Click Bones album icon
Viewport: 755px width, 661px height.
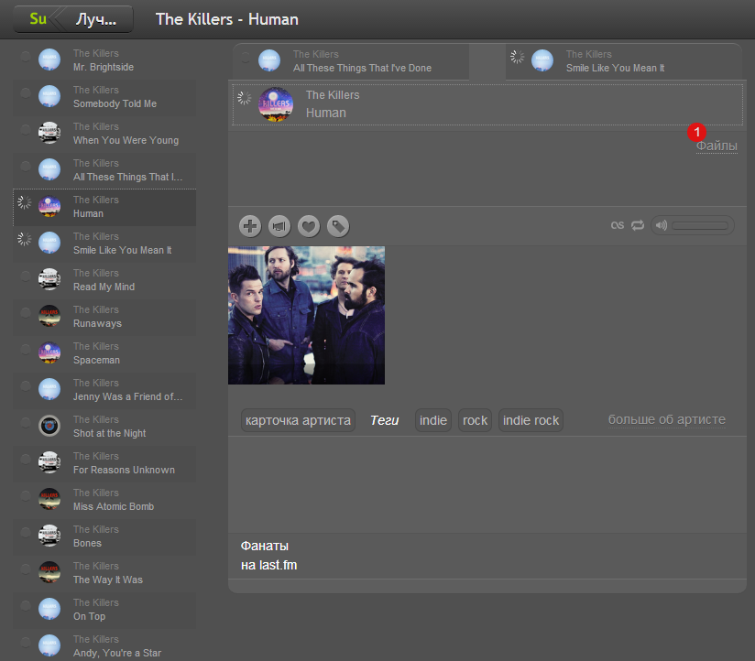pyautogui.click(x=49, y=536)
